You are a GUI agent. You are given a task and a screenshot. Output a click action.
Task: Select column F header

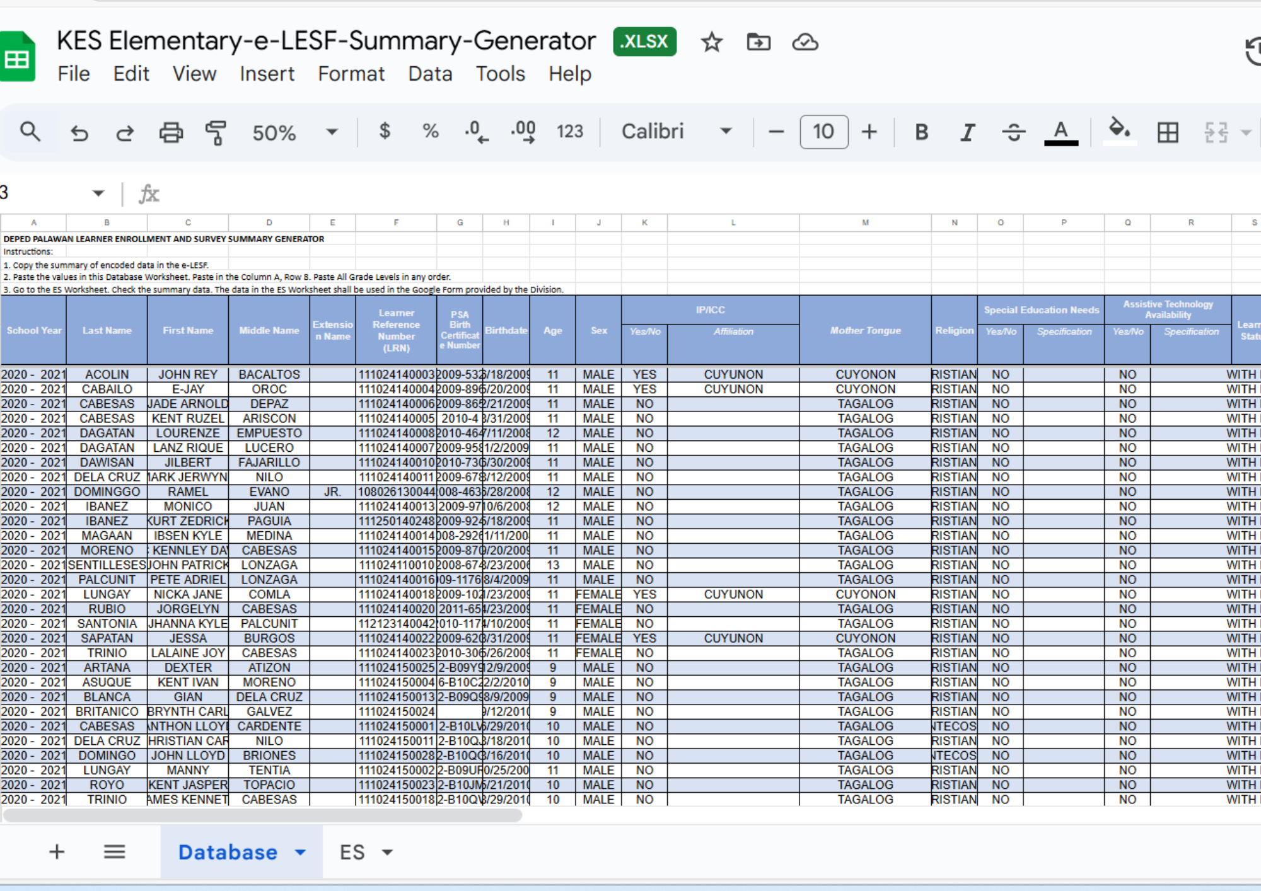396,222
